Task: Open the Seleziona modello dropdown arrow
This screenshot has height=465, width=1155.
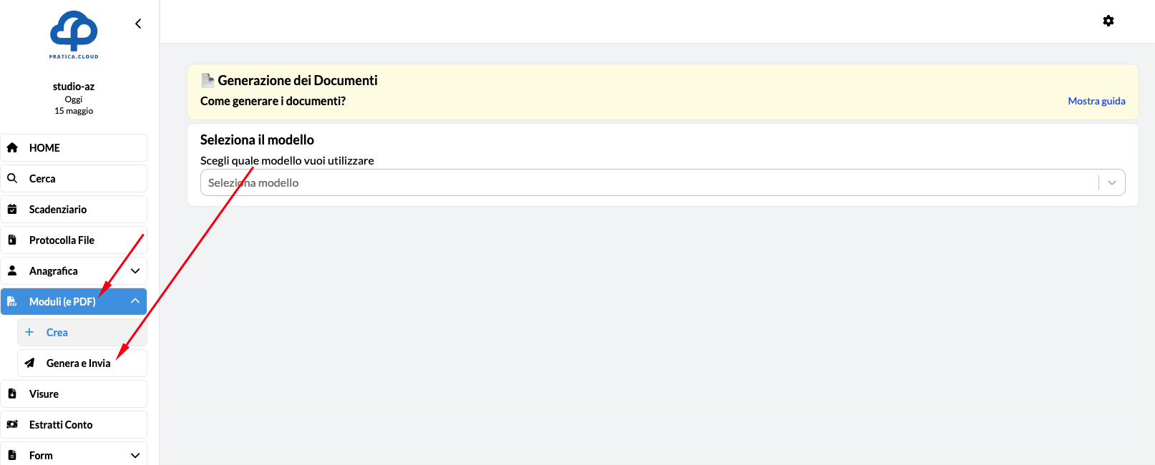Action: point(1111,182)
